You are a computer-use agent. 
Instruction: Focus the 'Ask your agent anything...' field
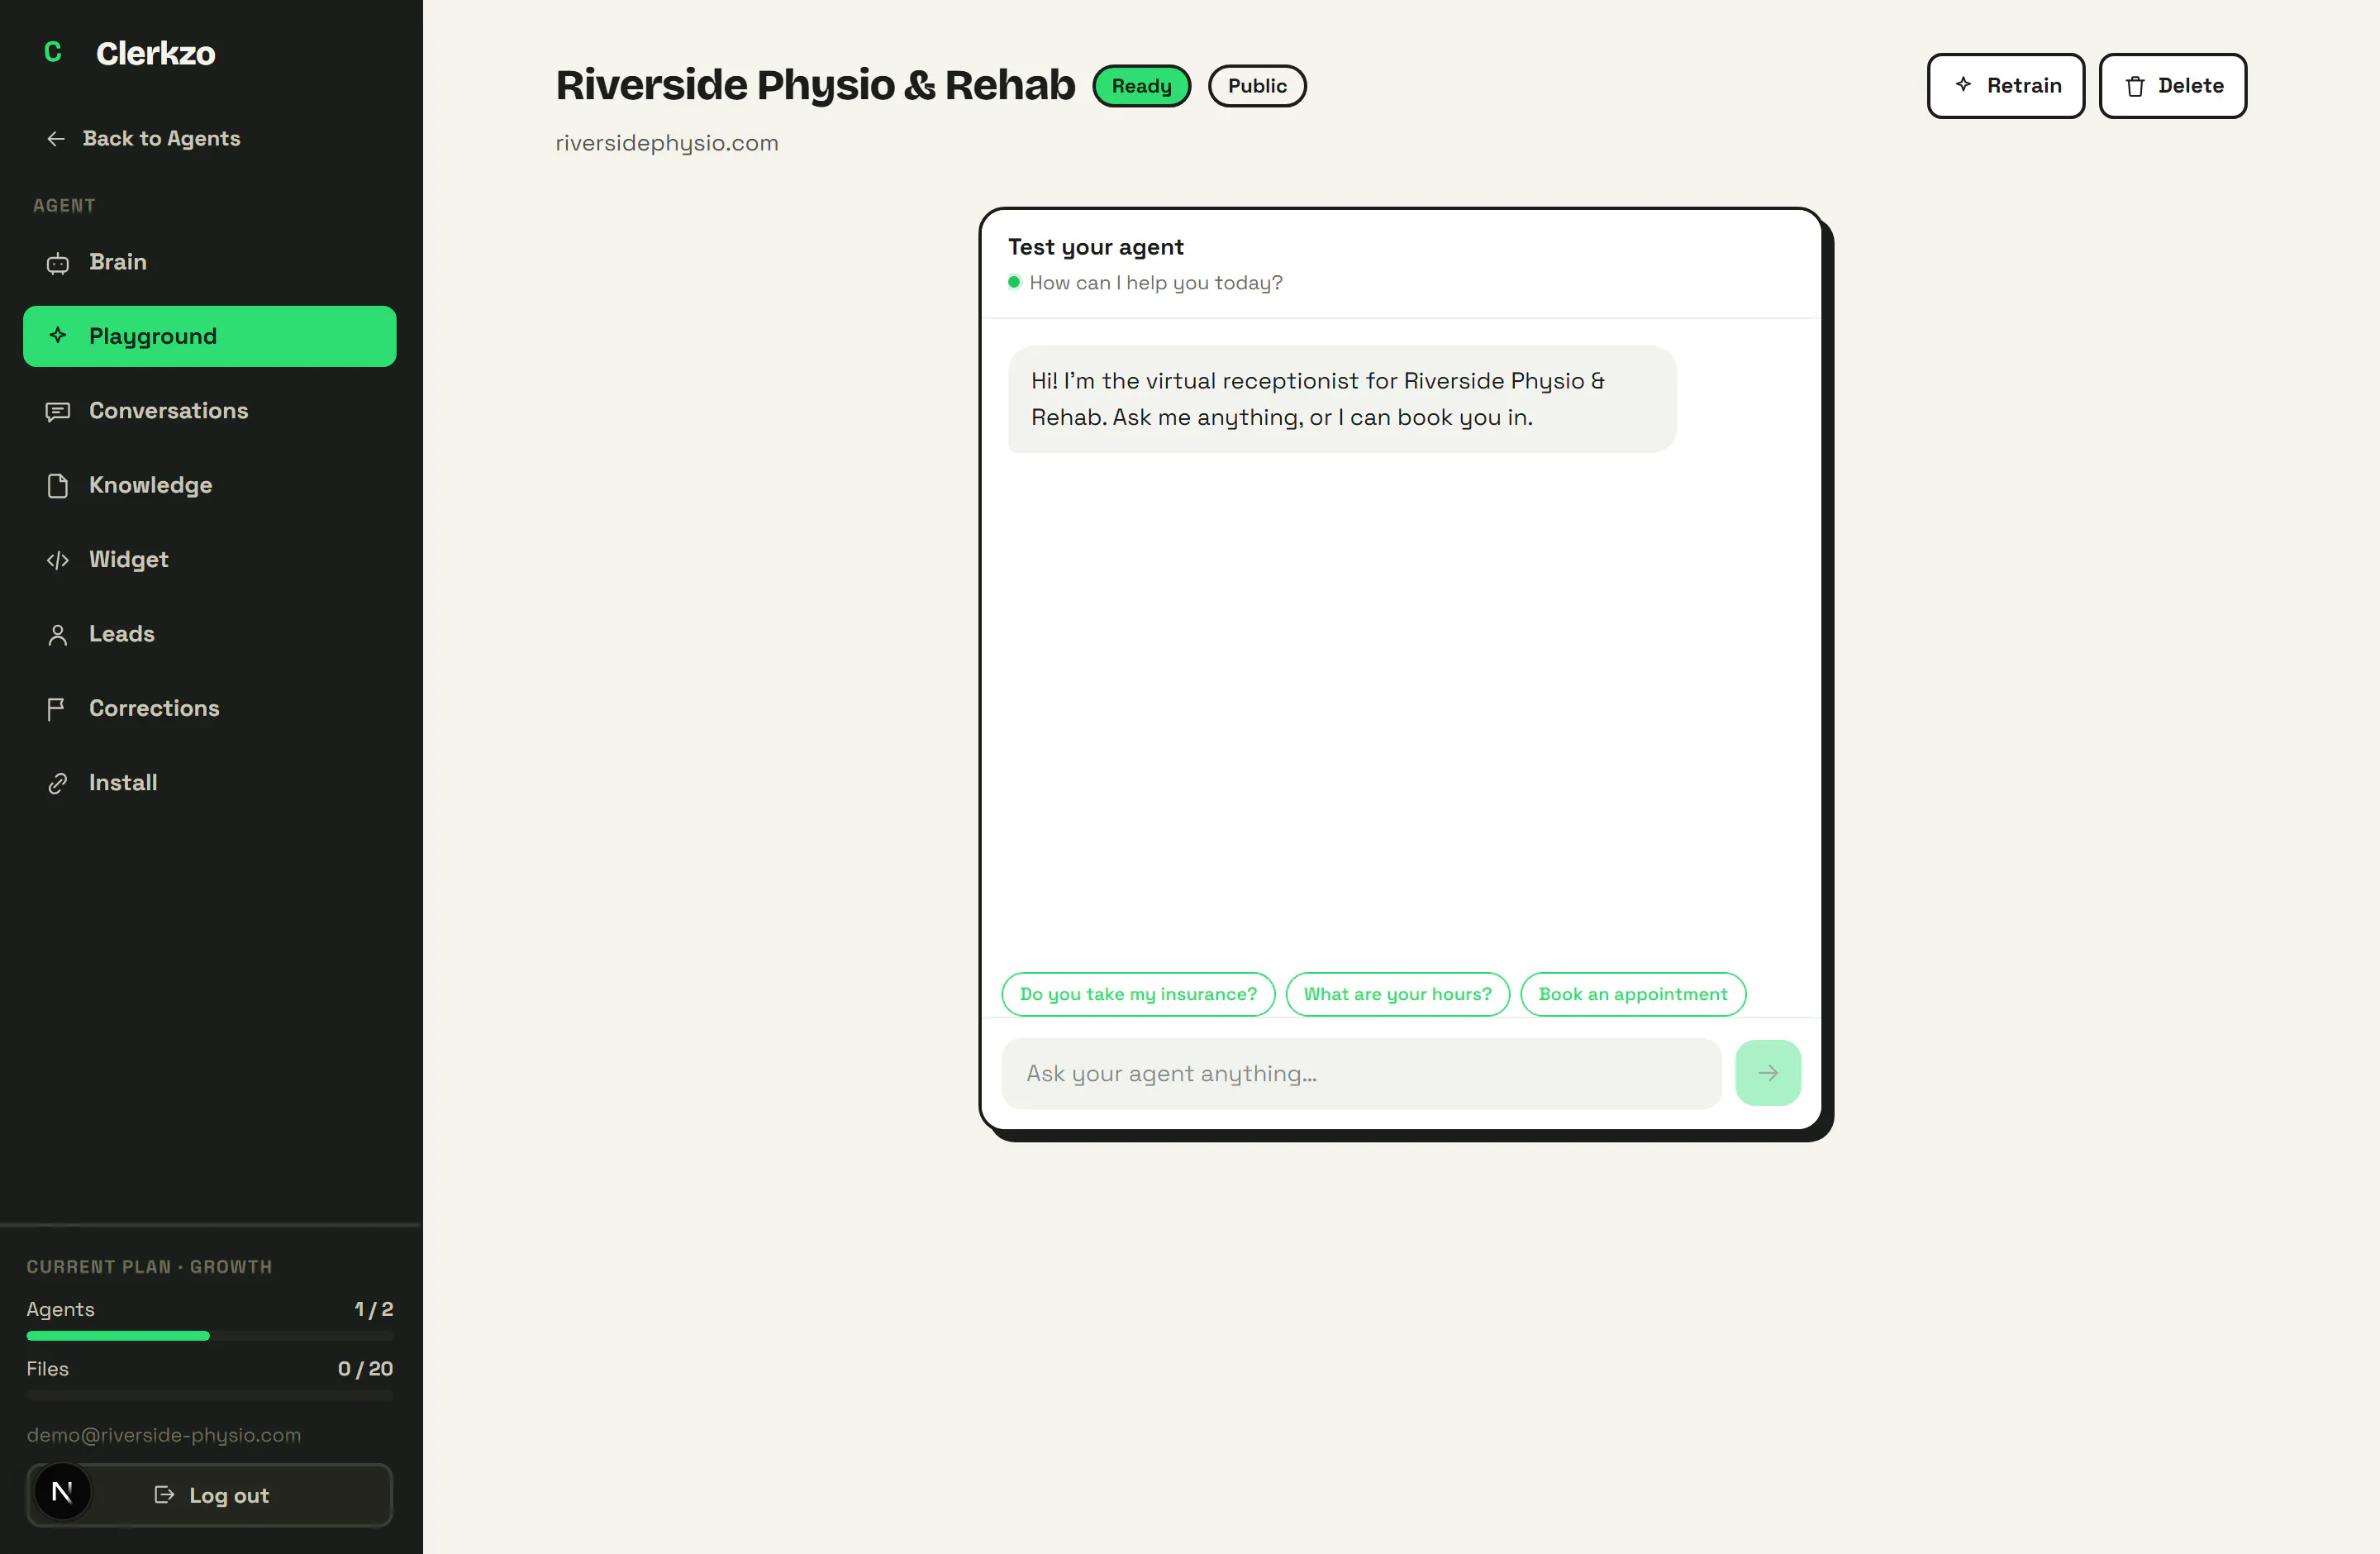click(1361, 1073)
